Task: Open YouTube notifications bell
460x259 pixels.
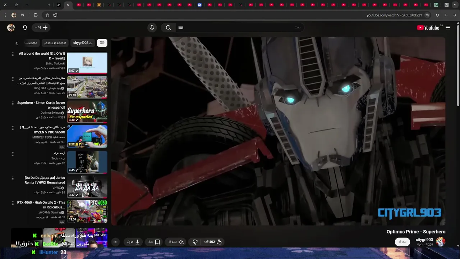Action: 25,28
